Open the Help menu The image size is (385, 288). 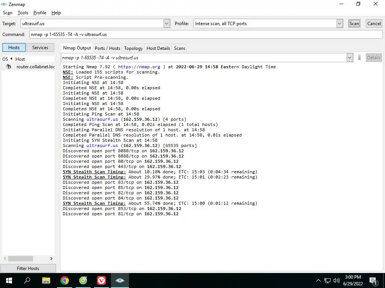pyautogui.click(x=56, y=13)
